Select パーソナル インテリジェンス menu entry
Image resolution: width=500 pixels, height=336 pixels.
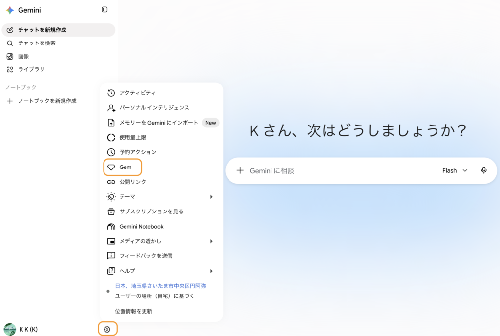click(x=161, y=108)
